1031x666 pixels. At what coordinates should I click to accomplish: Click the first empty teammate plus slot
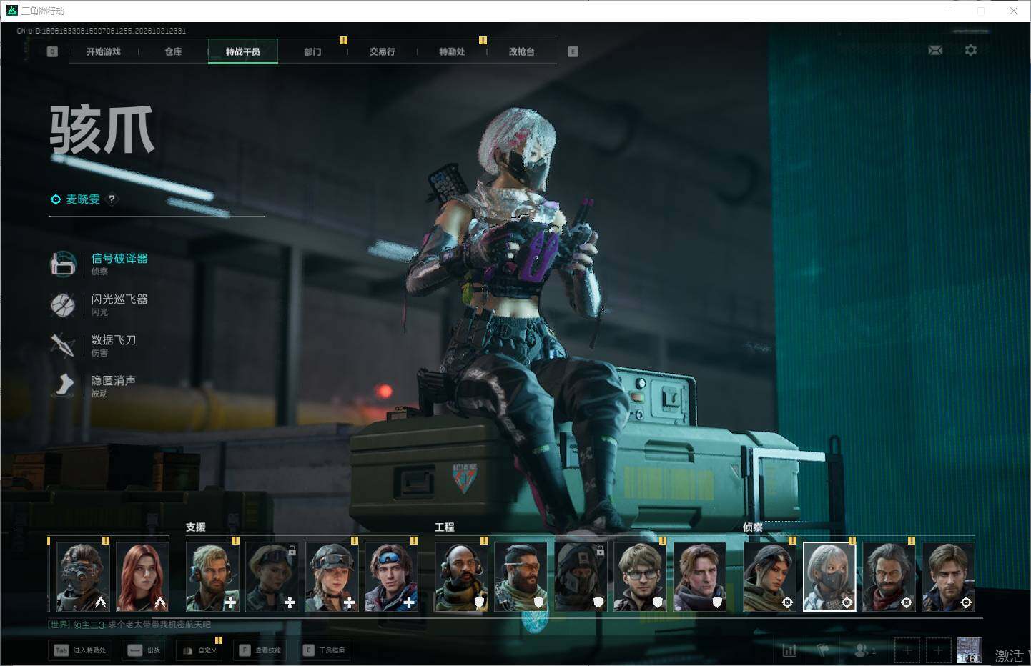coord(907,650)
